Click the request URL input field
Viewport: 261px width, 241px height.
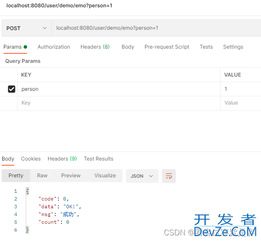156,28
